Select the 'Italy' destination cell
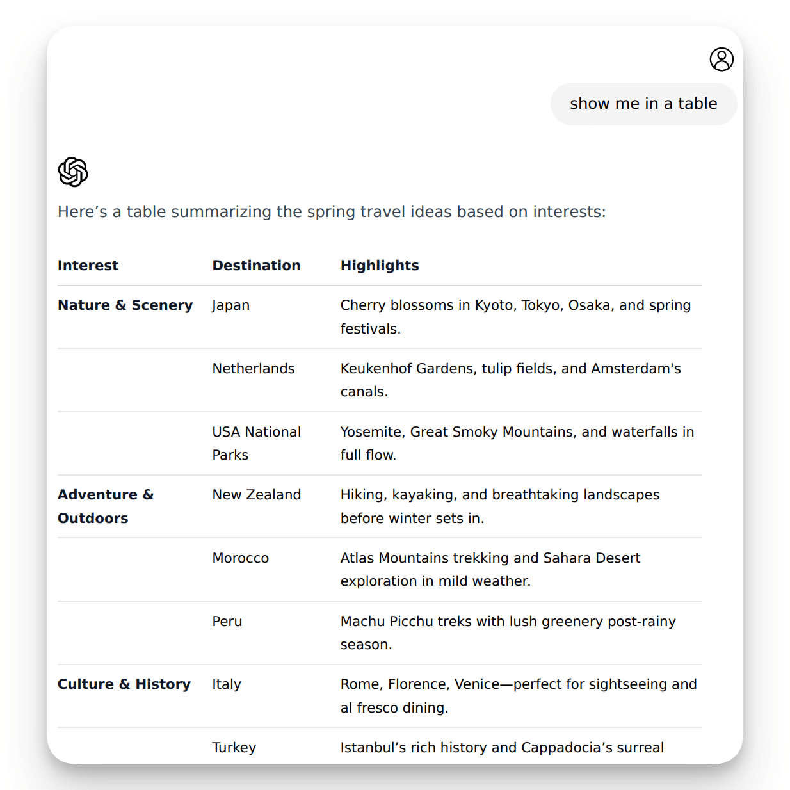Viewport: 790px width, 790px height. [227, 684]
